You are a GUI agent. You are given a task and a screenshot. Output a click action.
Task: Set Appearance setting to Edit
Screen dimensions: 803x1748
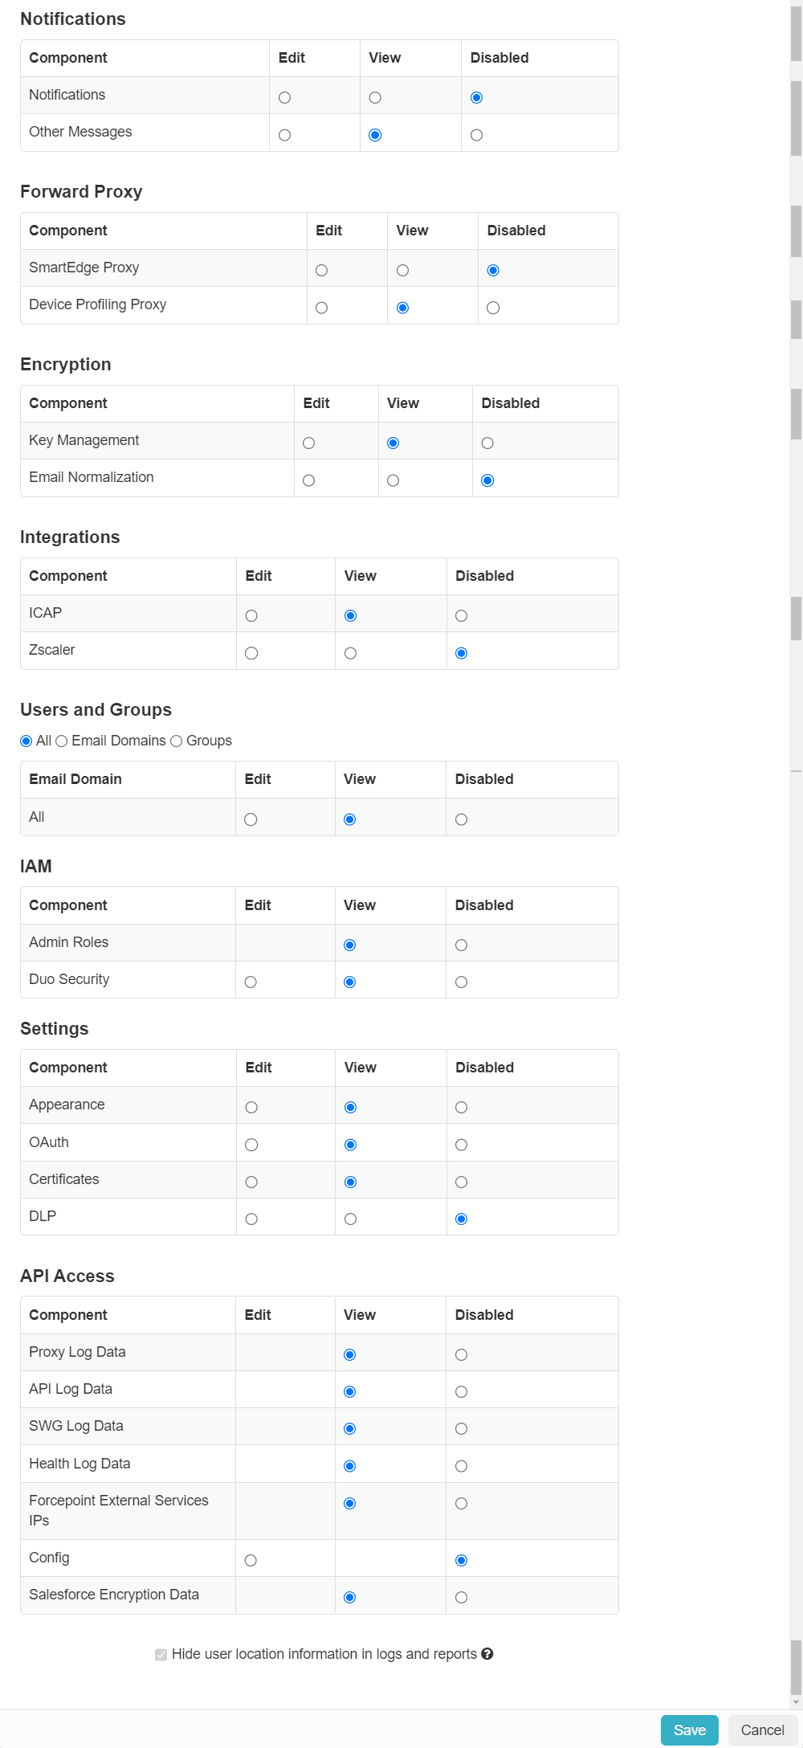[251, 1107]
